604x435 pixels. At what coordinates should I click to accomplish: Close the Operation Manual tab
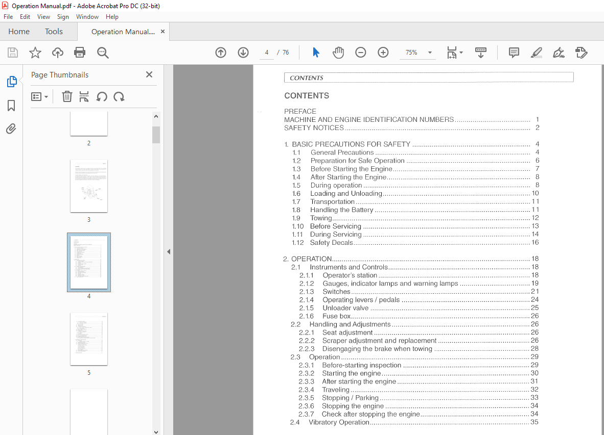click(162, 32)
